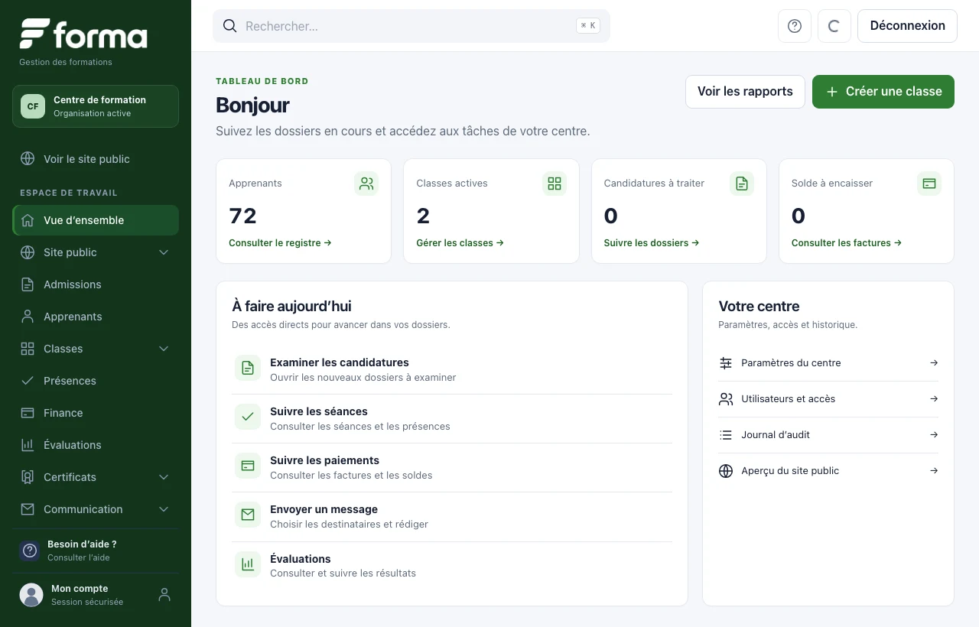The height and width of the screenshot is (627, 979).
Task: Expand the Communication submenu chevron
Action: pos(164,509)
